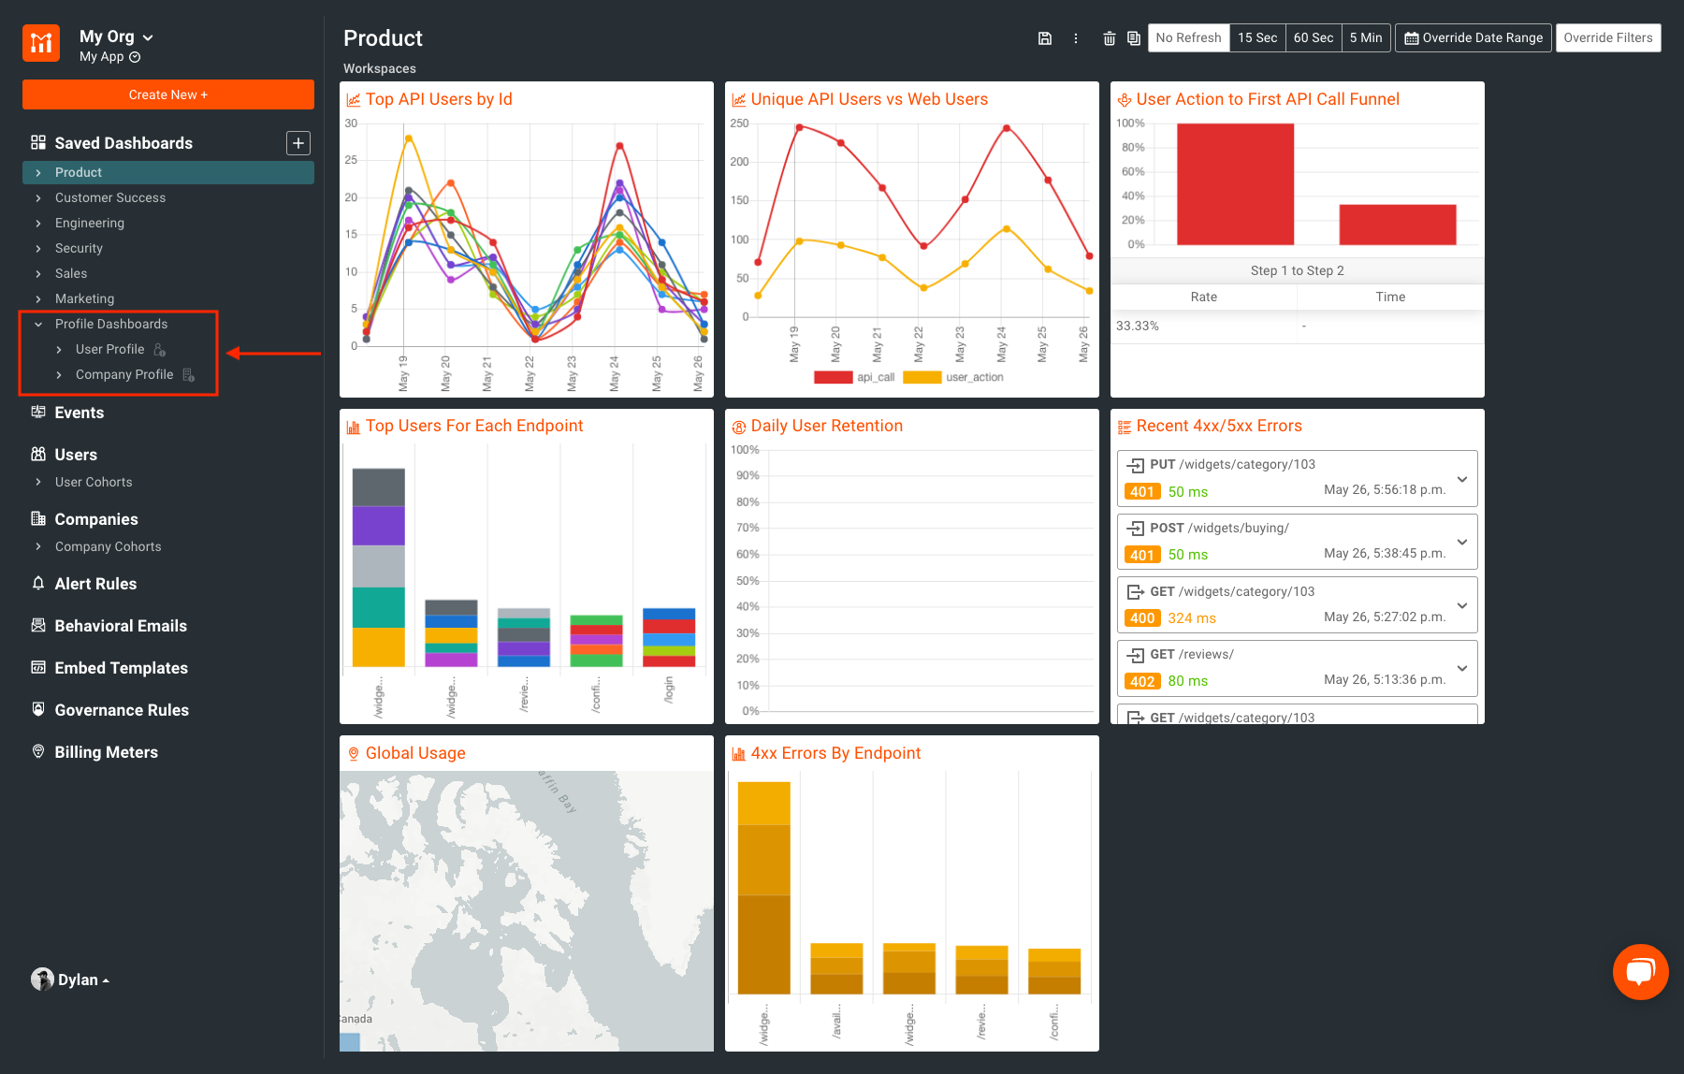Open the Override Date Range calendar
This screenshot has width=1684, height=1074.
pyautogui.click(x=1473, y=37)
